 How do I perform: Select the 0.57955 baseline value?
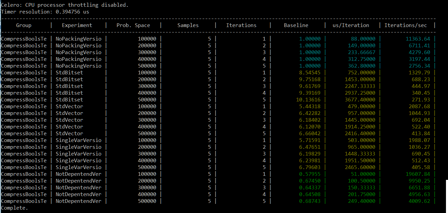click(310, 174)
